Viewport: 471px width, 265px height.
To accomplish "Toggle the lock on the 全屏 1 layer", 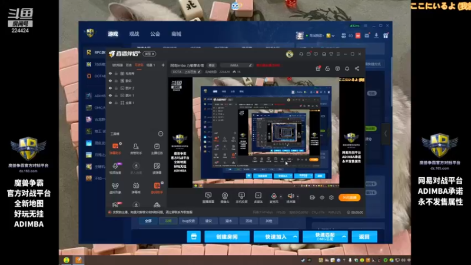I will (x=116, y=102).
